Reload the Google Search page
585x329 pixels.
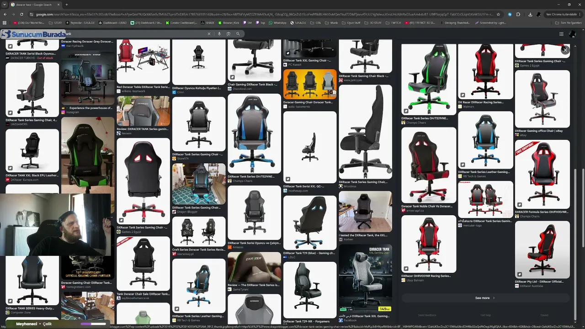21,14
